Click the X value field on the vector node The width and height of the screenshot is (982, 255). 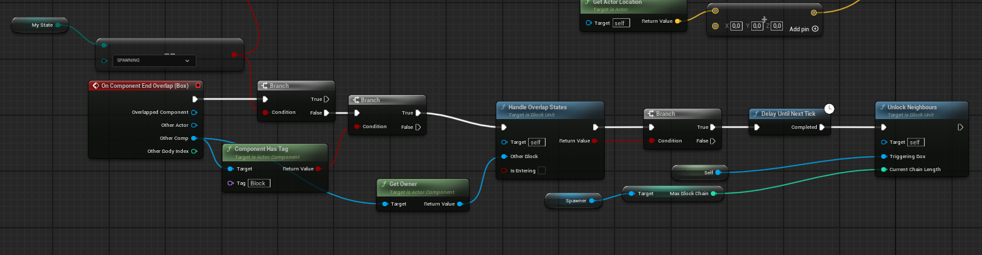(736, 26)
